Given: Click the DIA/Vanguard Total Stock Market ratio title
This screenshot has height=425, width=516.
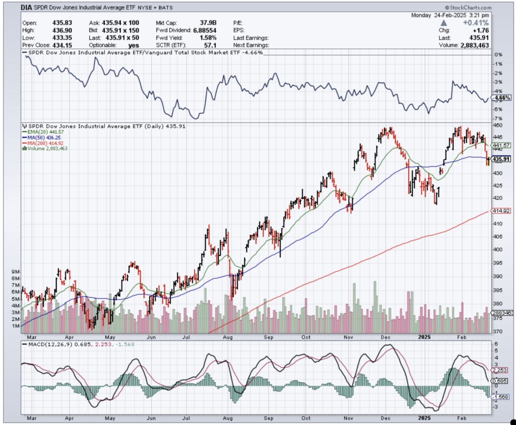Looking at the screenshot, I should 146,53.
